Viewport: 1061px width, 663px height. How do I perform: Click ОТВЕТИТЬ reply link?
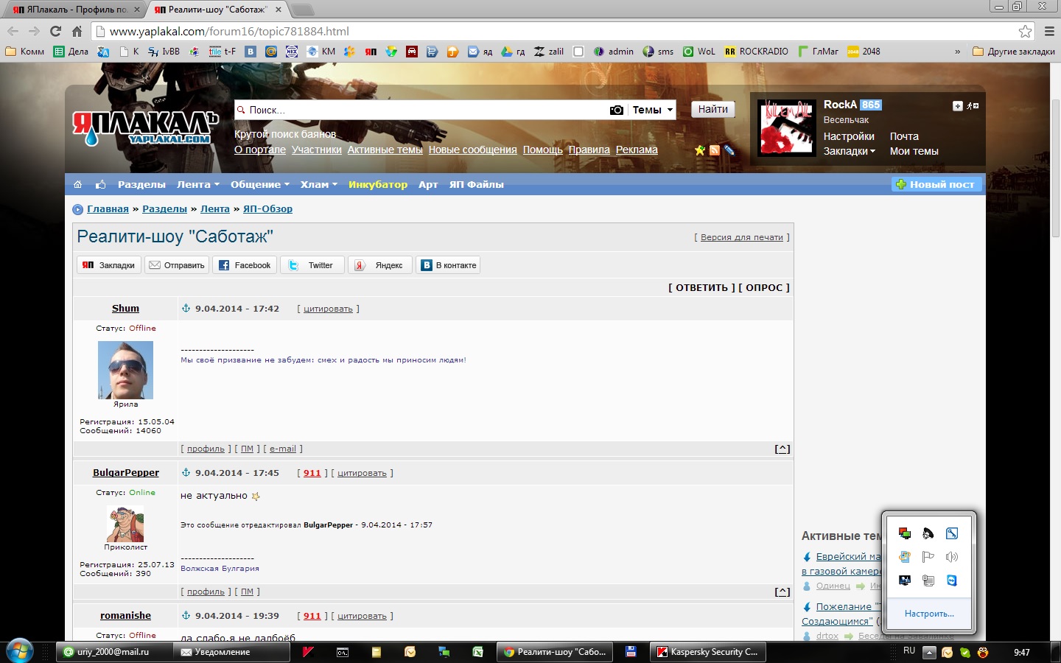click(701, 287)
